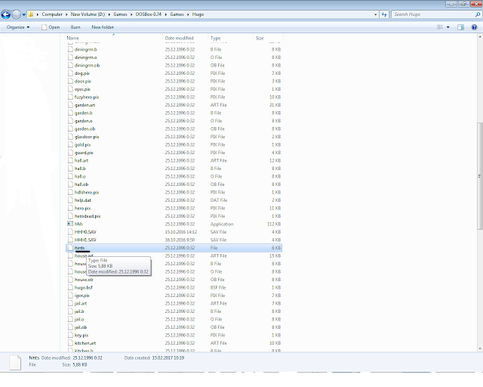Select the help.dat file icon
Screen dimensions: 483x387
point(70,200)
